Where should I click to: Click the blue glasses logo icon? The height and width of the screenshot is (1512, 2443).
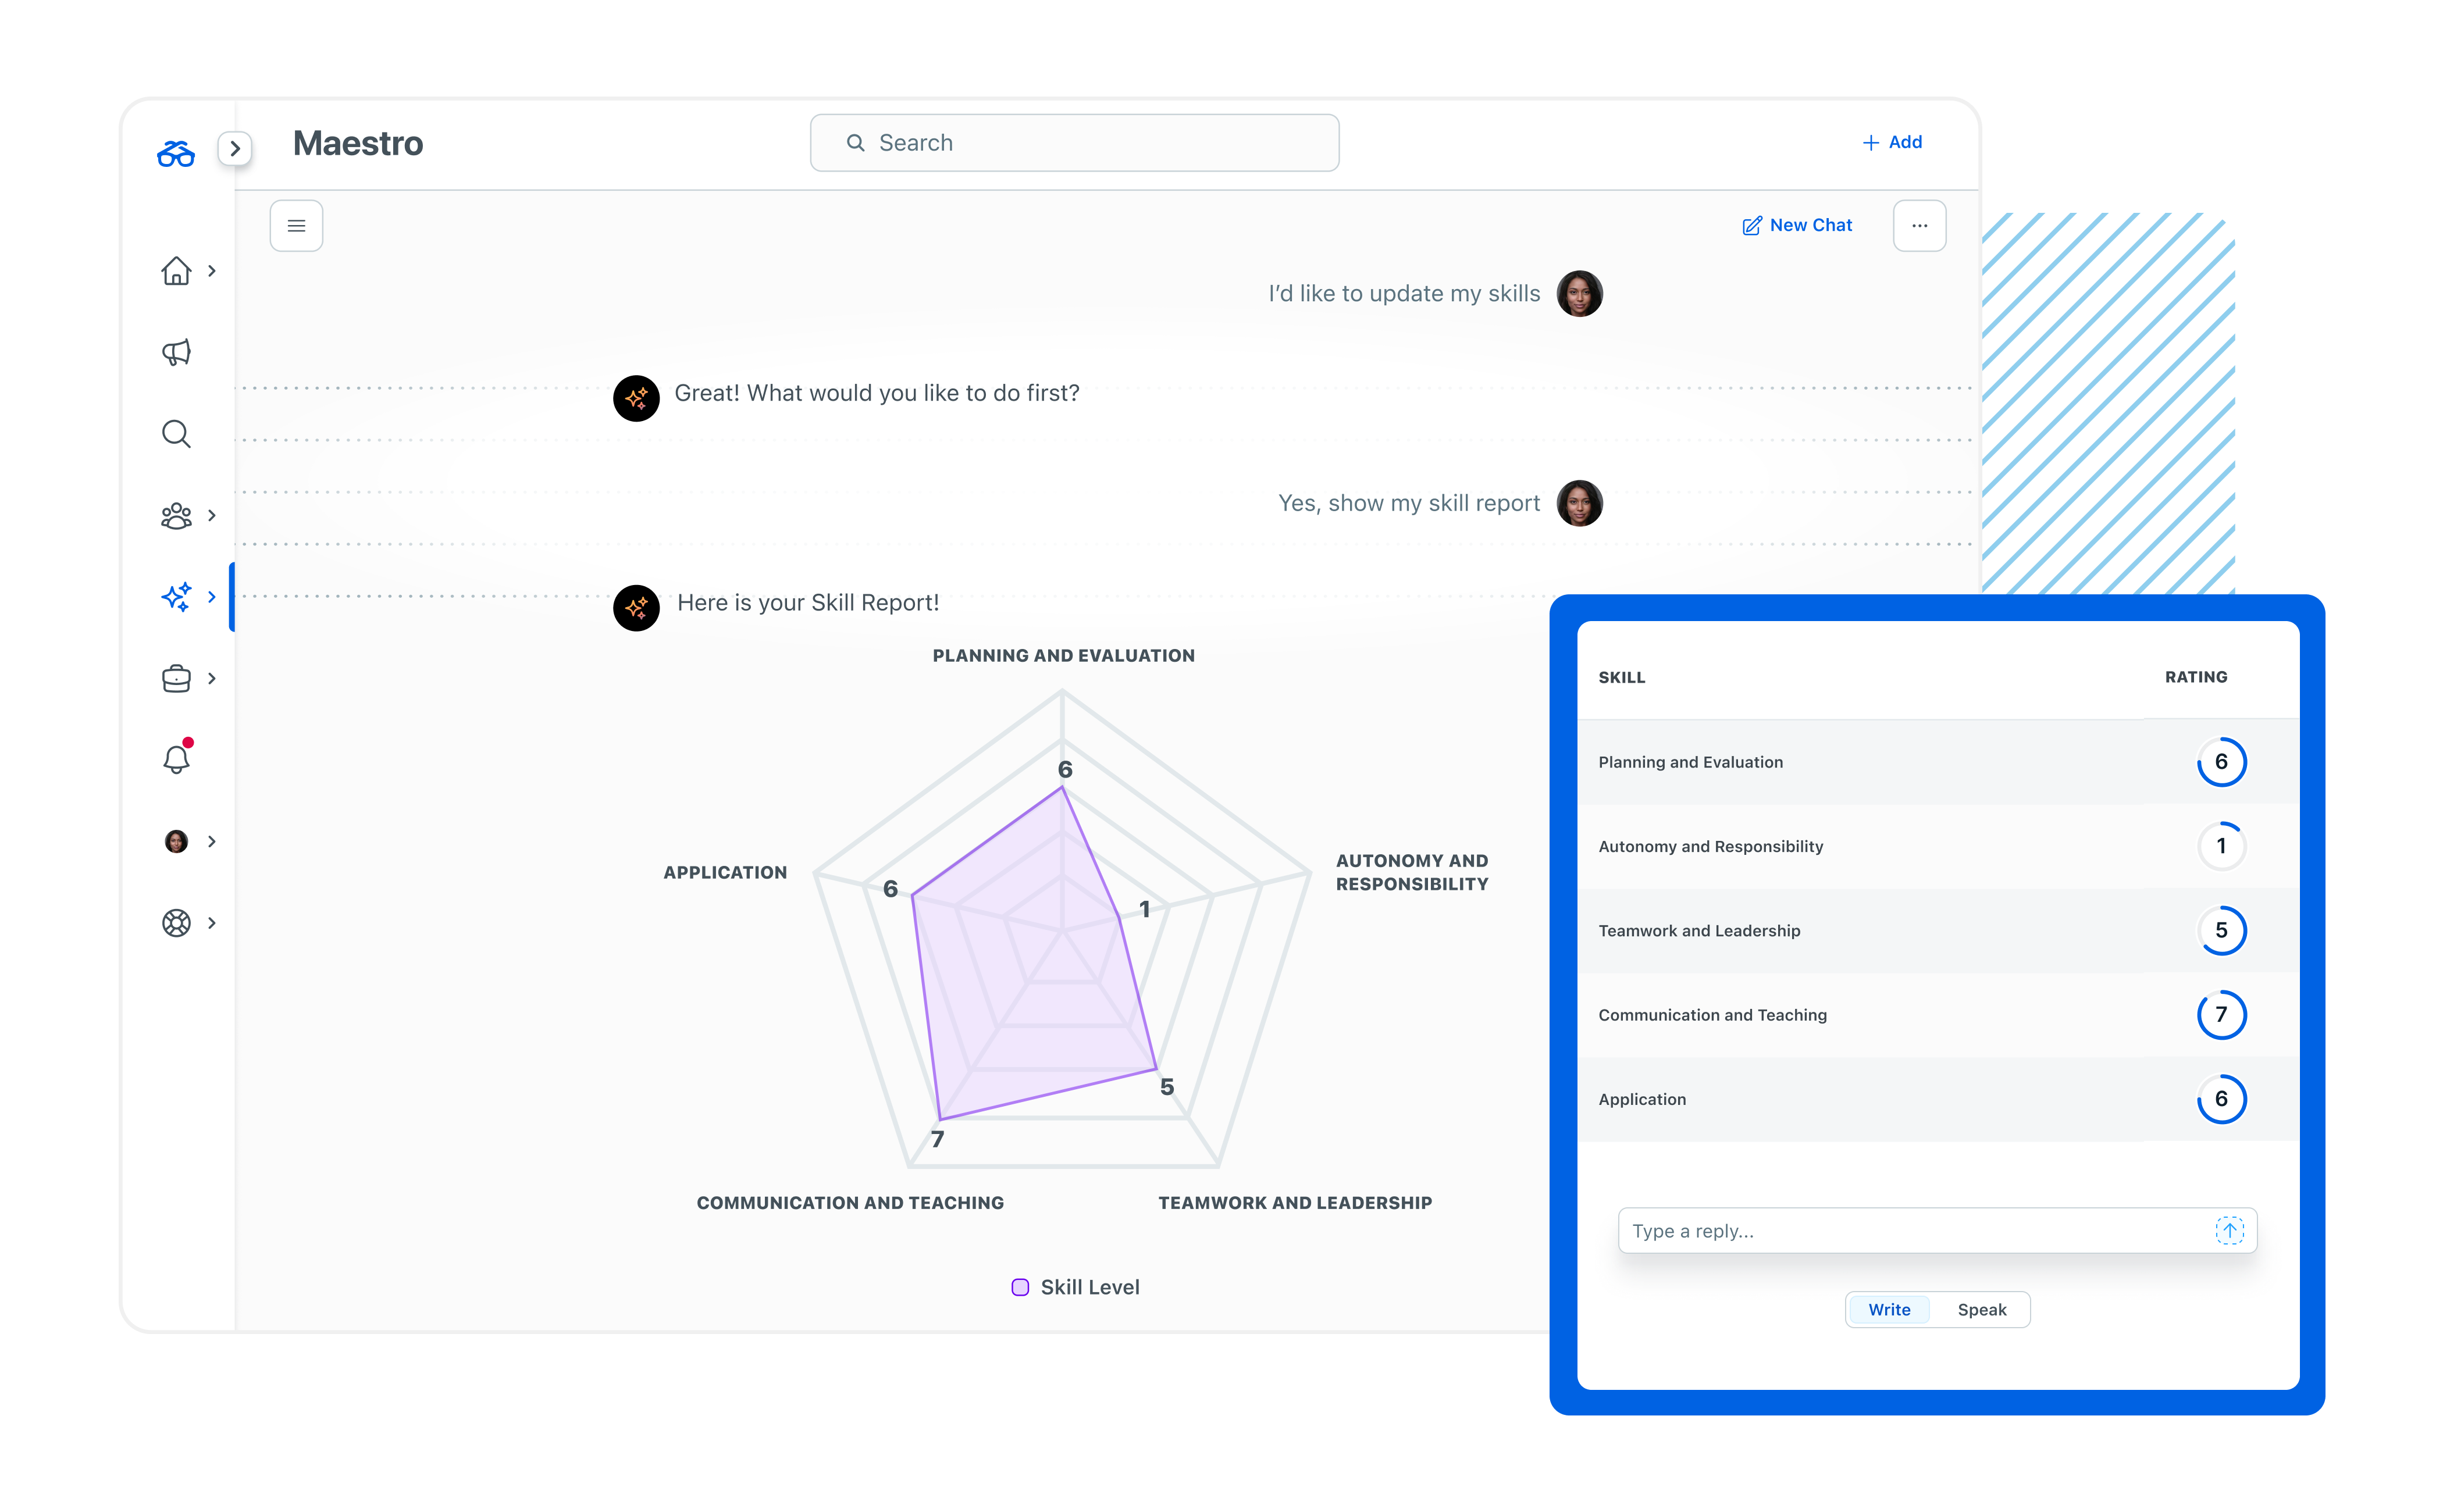click(175, 153)
